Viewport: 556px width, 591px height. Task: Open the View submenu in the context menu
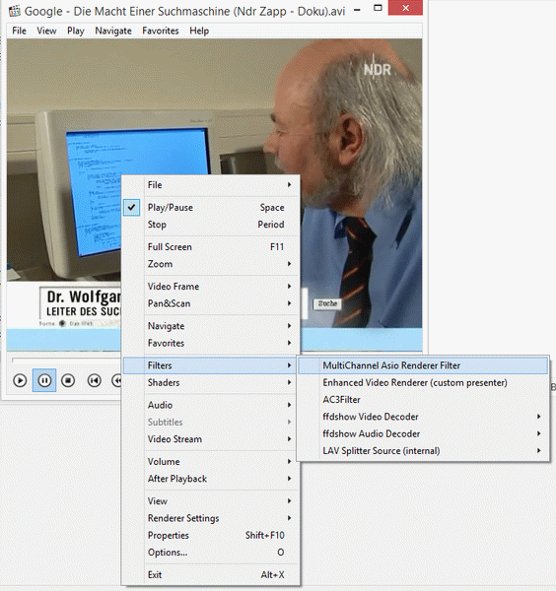click(x=211, y=501)
